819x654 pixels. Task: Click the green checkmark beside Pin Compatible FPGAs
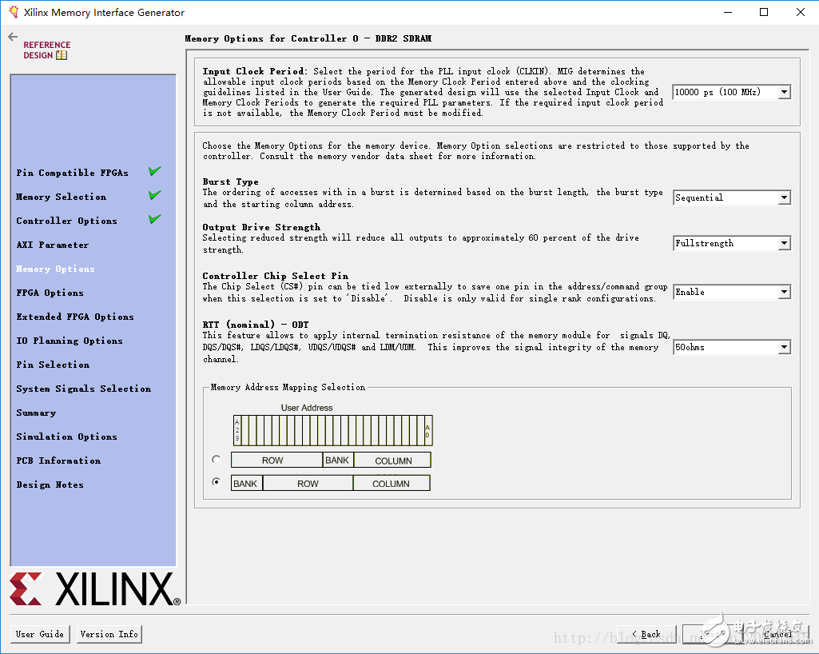pyautogui.click(x=154, y=171)
